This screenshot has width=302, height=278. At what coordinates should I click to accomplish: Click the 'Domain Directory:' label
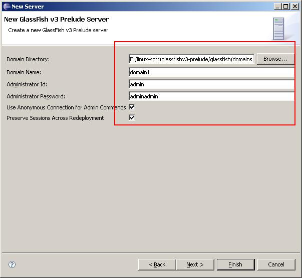pos(28,59)
